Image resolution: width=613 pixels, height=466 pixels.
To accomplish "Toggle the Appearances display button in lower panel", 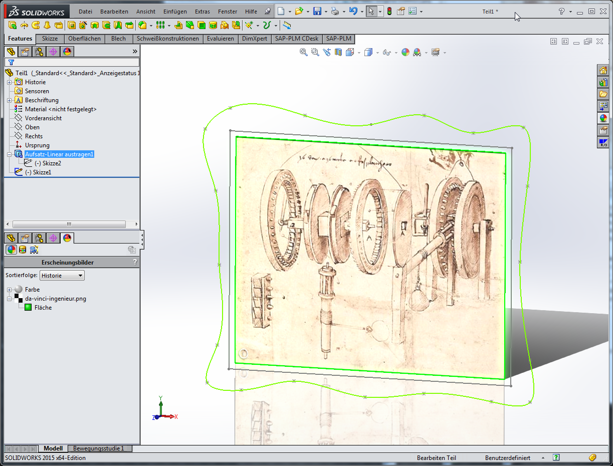I will pyautogui.click(x=11, y=250).
